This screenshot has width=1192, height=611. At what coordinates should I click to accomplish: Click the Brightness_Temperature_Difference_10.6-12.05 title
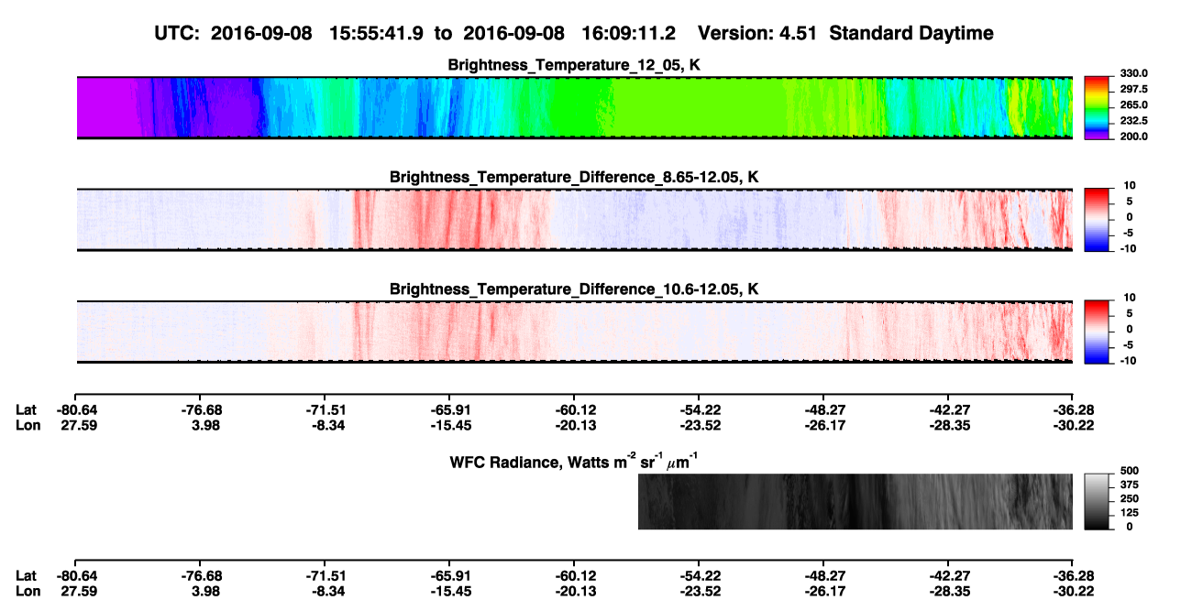tap(574, 289)
